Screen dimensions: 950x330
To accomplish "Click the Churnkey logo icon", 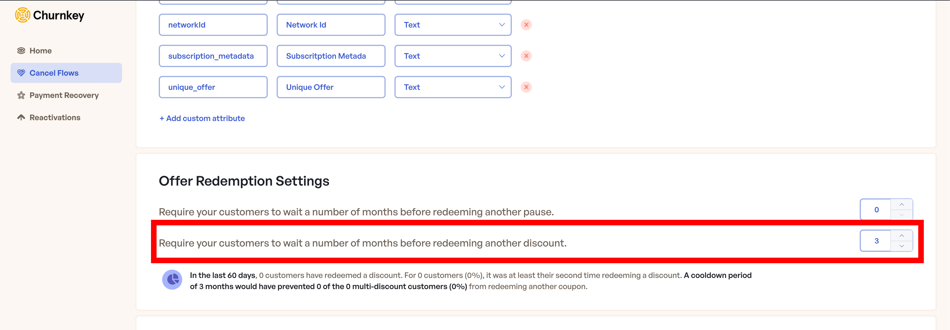I will [22, 15].
